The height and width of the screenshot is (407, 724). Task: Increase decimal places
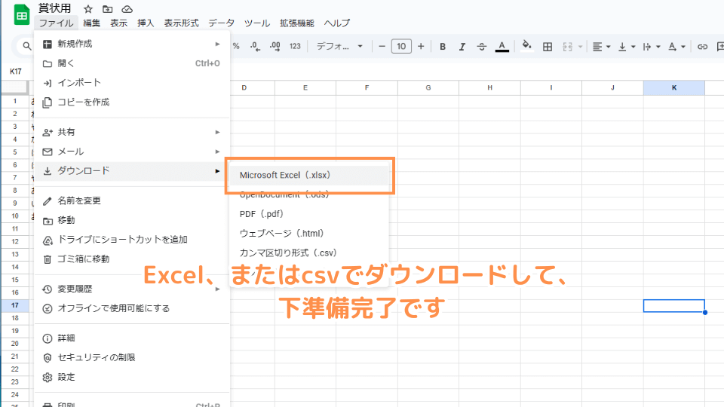275,46
